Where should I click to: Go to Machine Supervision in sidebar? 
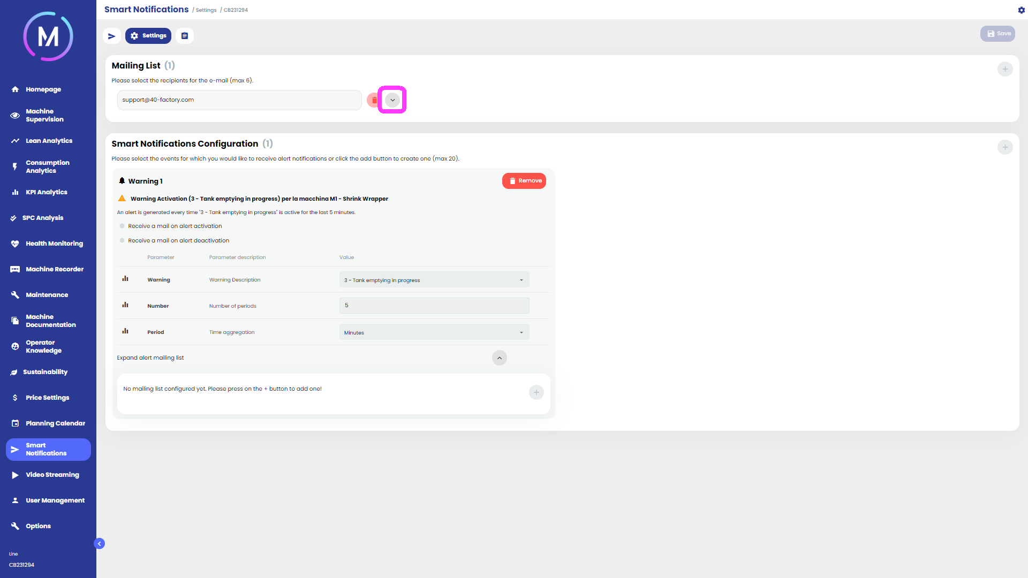point(44,115)
